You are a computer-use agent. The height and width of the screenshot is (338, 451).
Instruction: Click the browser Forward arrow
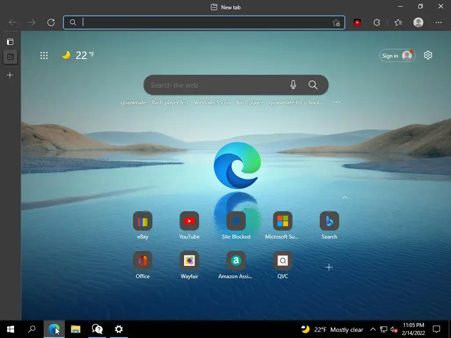click(x=31, y=22)
